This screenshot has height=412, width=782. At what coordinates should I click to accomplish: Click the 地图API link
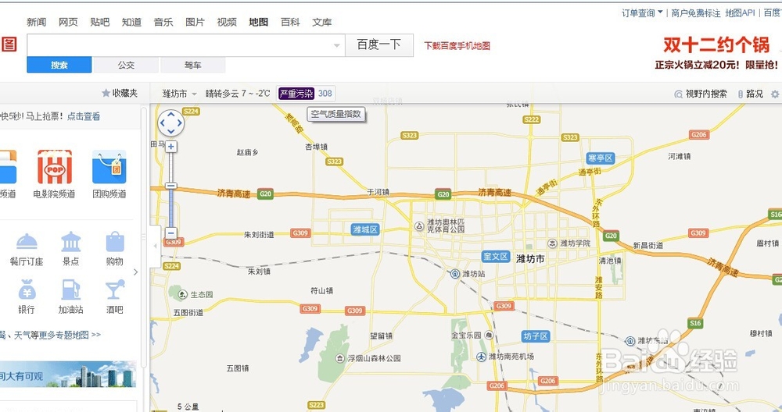click(740, 13)
